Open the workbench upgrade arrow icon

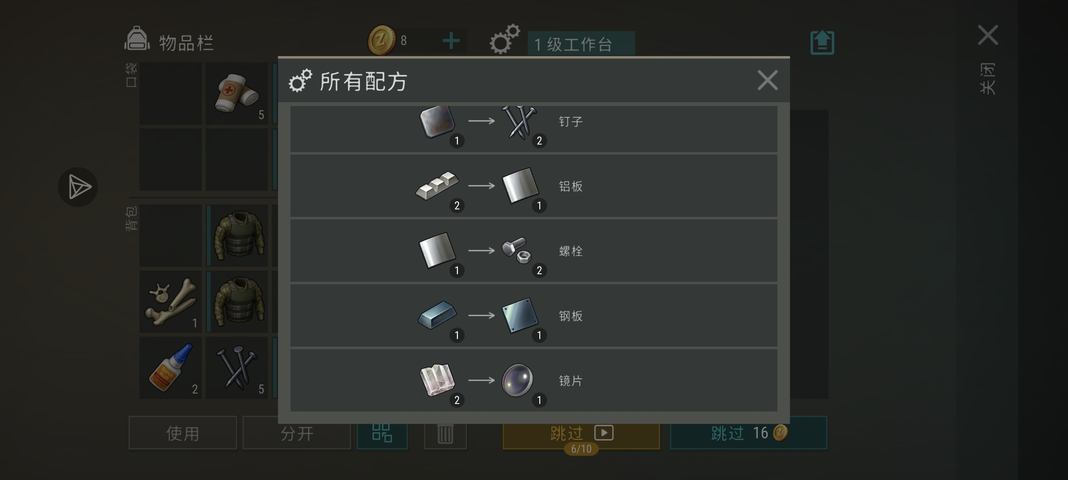822,43
